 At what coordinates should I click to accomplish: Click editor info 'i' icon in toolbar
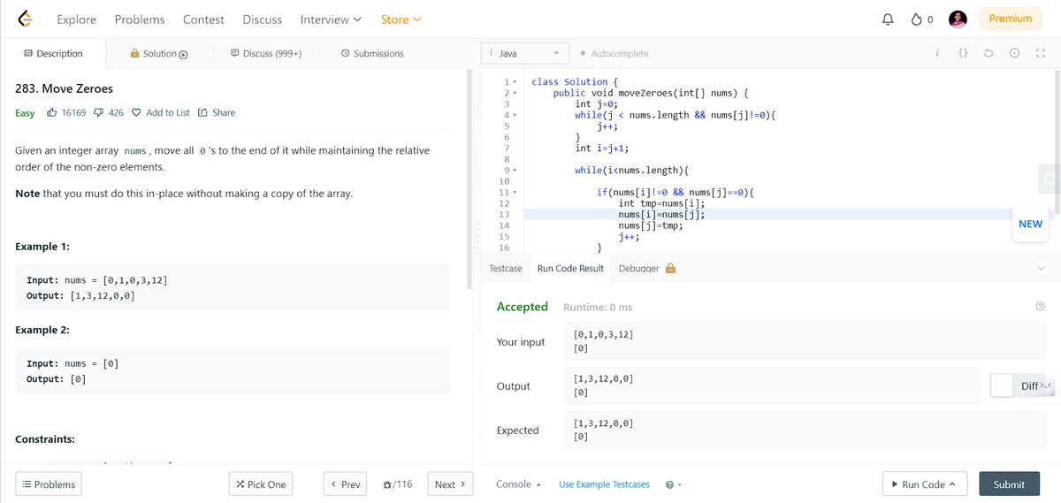click(936, 54)
